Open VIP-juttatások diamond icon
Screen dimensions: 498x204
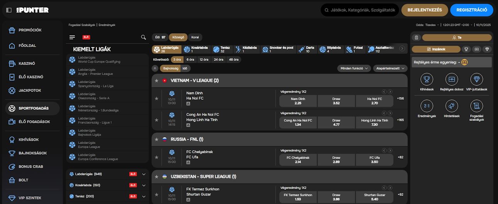pyautogui.click(x=476, y=79)
